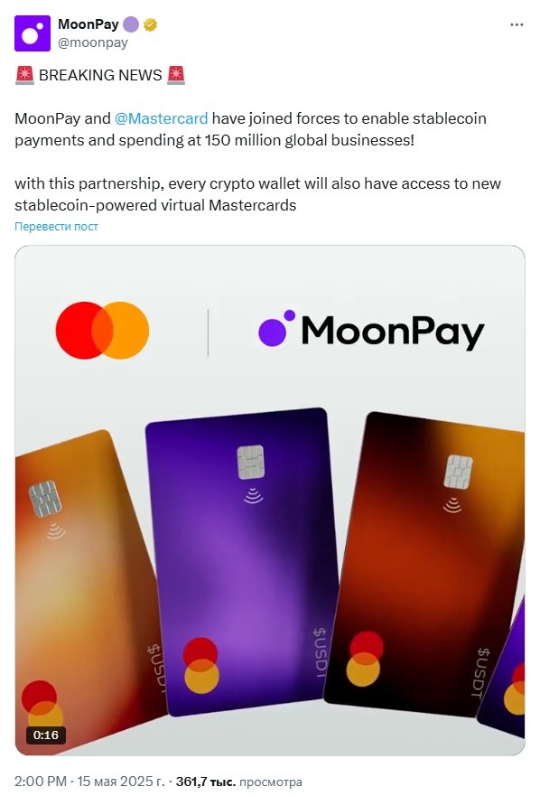Click the MoonPay display name
Screen dimensions: 540x796
[x=88, y=23]
